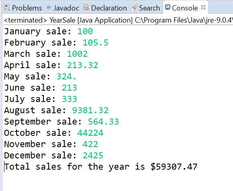Click the October sale value 44224

point(91,133)
